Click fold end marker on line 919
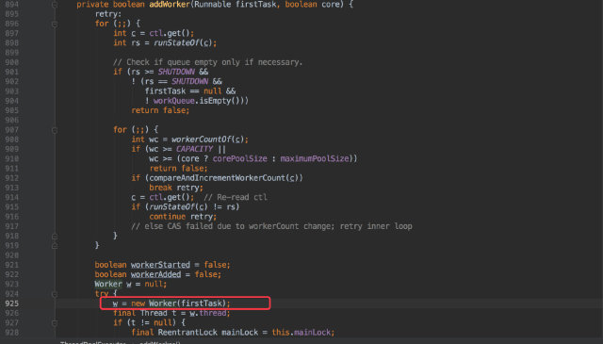This screenshot has width=603, height=344. 55,246
